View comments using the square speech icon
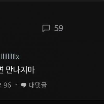 [x=46, y=28]
